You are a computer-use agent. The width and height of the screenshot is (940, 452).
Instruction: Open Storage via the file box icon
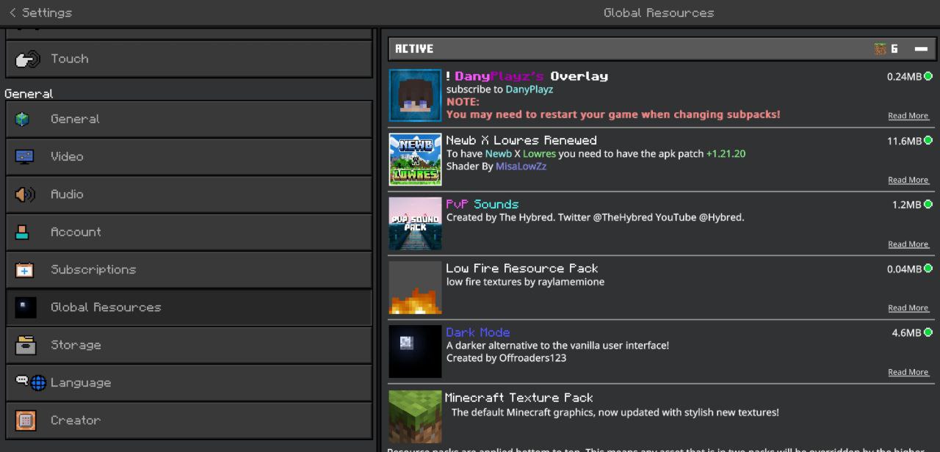coord(26,345)
